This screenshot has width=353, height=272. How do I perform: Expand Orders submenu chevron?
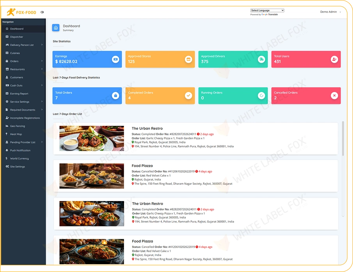[x=42, y=61]
